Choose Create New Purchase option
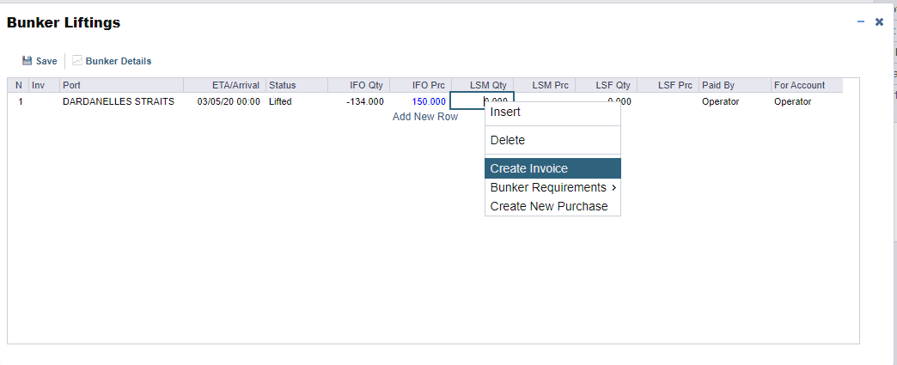This screenshot has width=897, height=365. tap(548, 206)
